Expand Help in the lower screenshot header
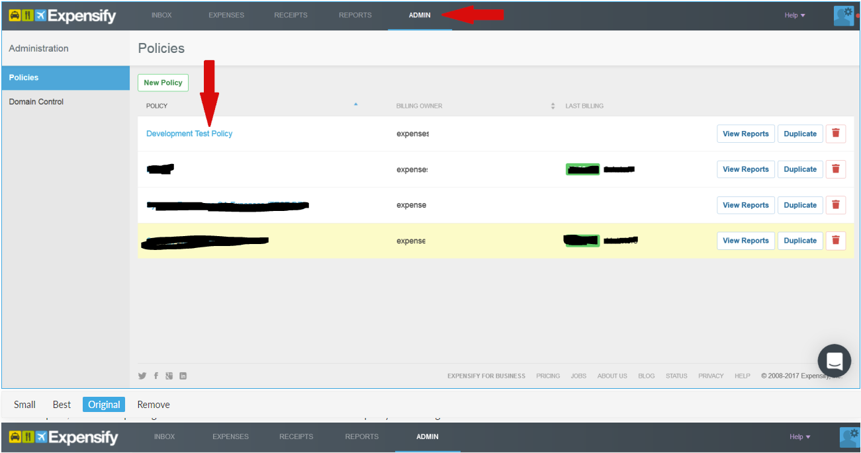Image resolution: width=861 pixels, height=453 pixels. tap(800, 436)
